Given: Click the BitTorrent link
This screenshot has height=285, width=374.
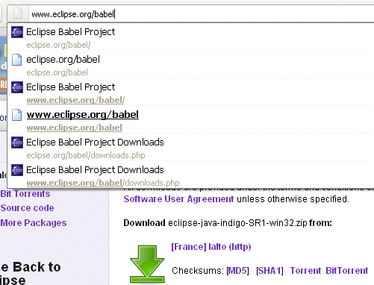Looking at the screenshot, I should (x=347, y=271).
